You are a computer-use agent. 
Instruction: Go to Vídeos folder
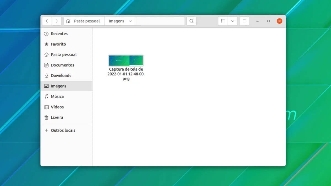[x=66, y=107]
